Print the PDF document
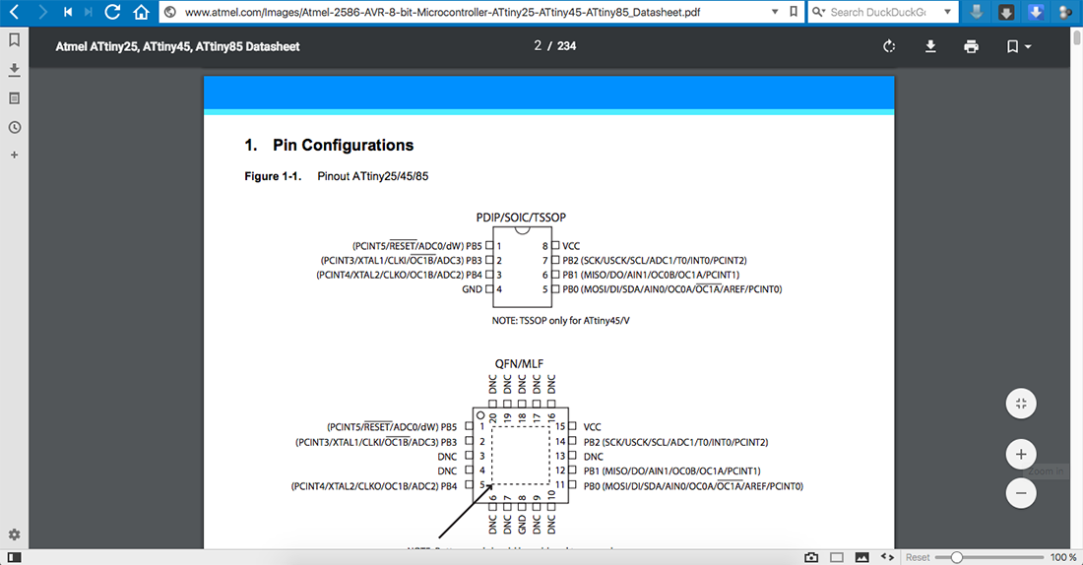The image size is (1083, 565). point(971,46)
